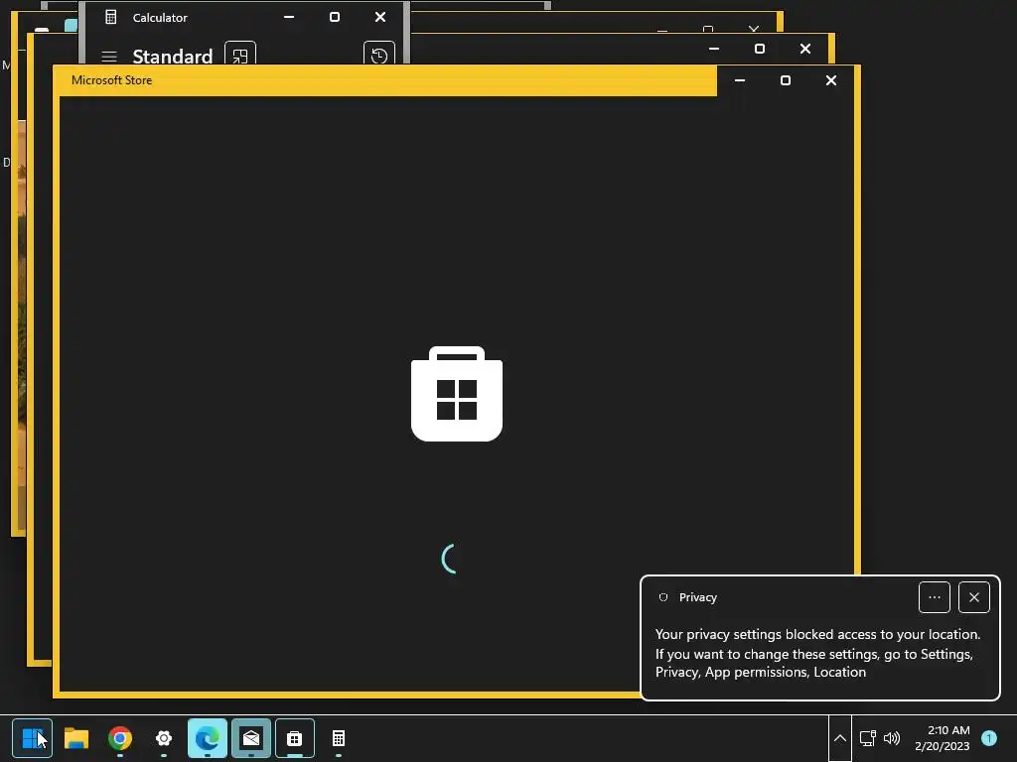This screenshot has height=762, width=1017.
Task: Click the Microsoft Store title bar text
Action: click(x=111, y=80)
